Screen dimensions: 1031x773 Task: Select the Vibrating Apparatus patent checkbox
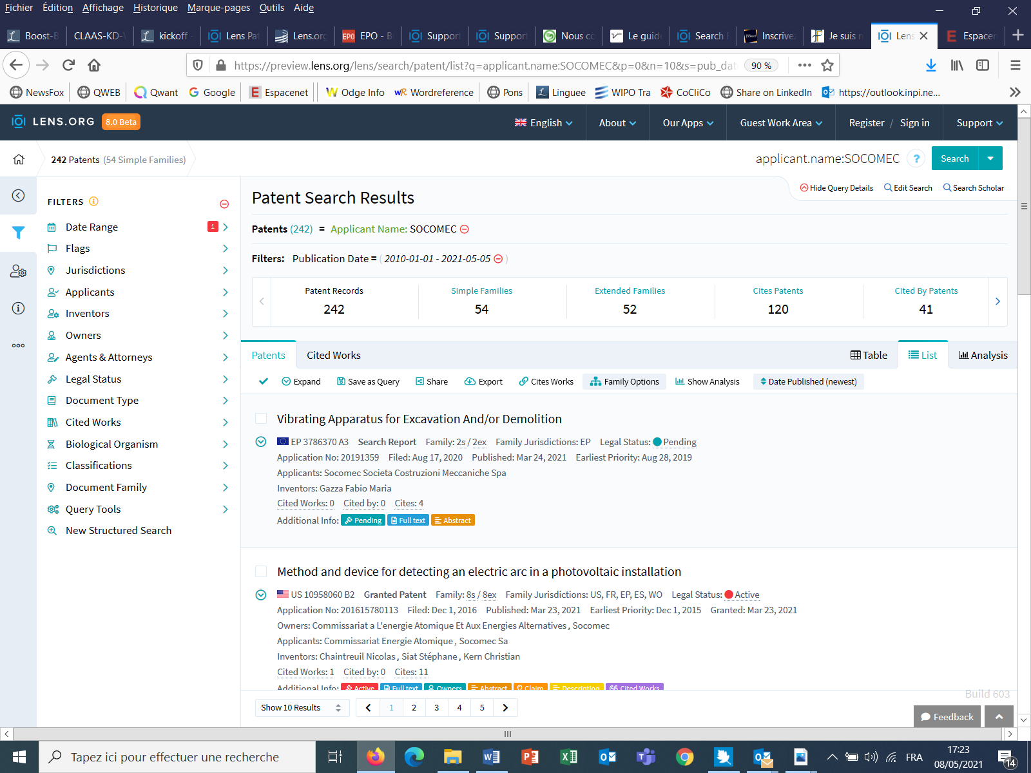click(x=261, y=419)
